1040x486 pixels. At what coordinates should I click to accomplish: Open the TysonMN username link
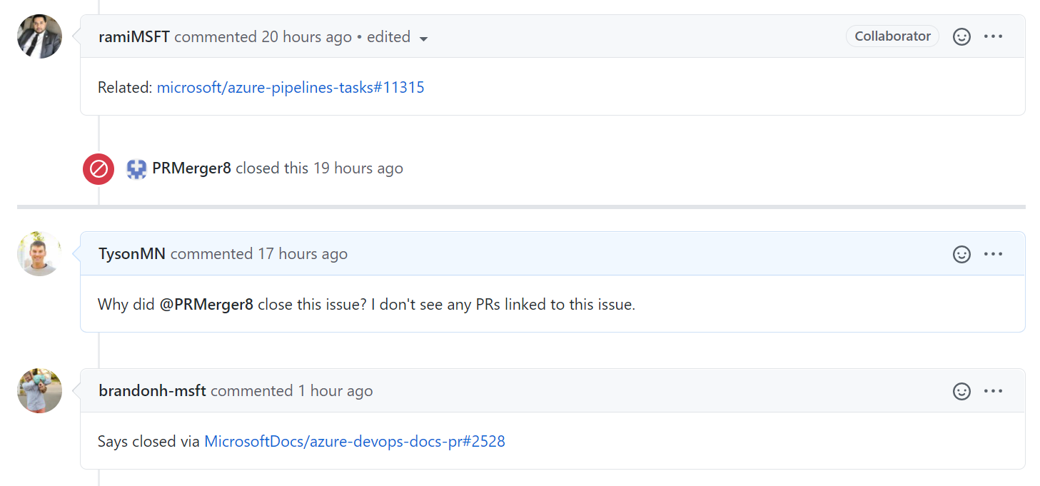132,253
